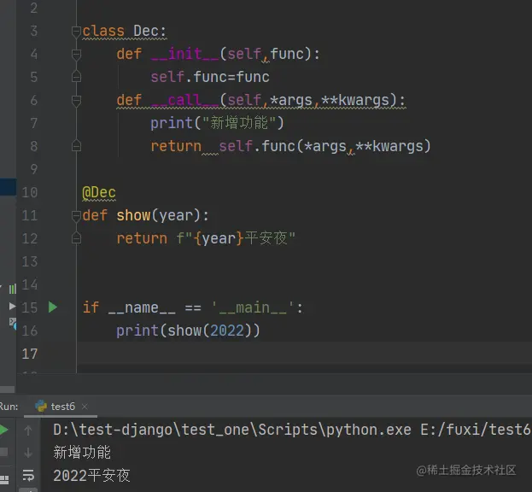Click the '__main__' string literal
Screen dimensions: 532x492
point(253,307)
